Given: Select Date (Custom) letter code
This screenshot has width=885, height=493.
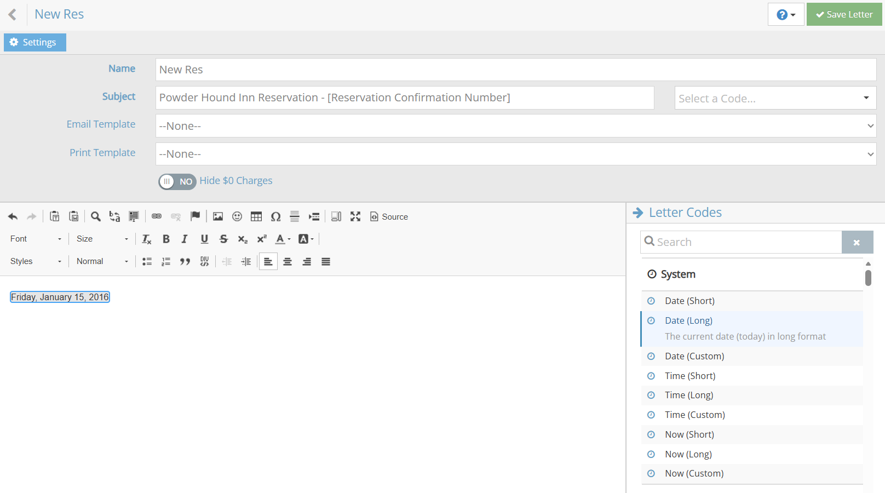Looking at the screenshot, I should 694,356.
